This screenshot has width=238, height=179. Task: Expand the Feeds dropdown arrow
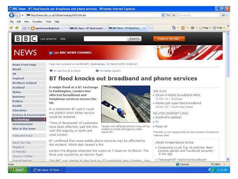click(187, 28)
